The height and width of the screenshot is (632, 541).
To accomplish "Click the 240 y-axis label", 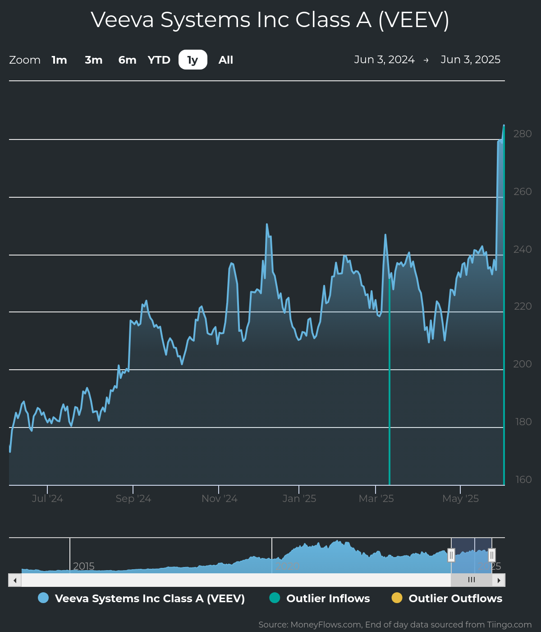I will (x=523, y=249).
